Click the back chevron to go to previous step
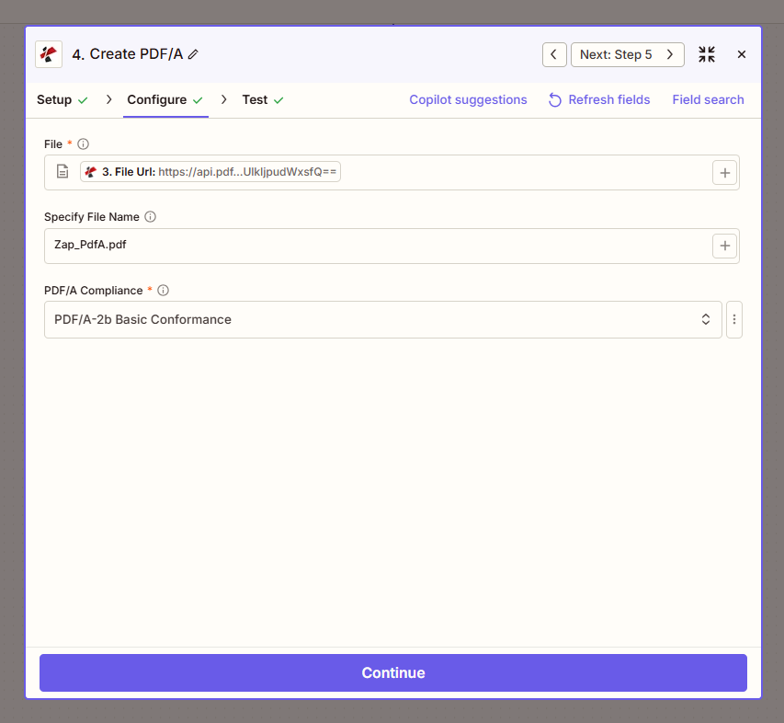The image size is (784, 723). [554, 54]
